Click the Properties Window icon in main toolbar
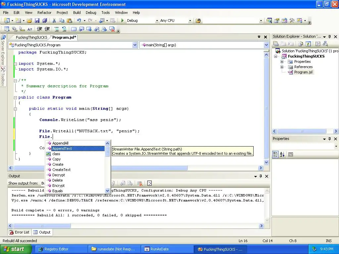 click(277, 21)
